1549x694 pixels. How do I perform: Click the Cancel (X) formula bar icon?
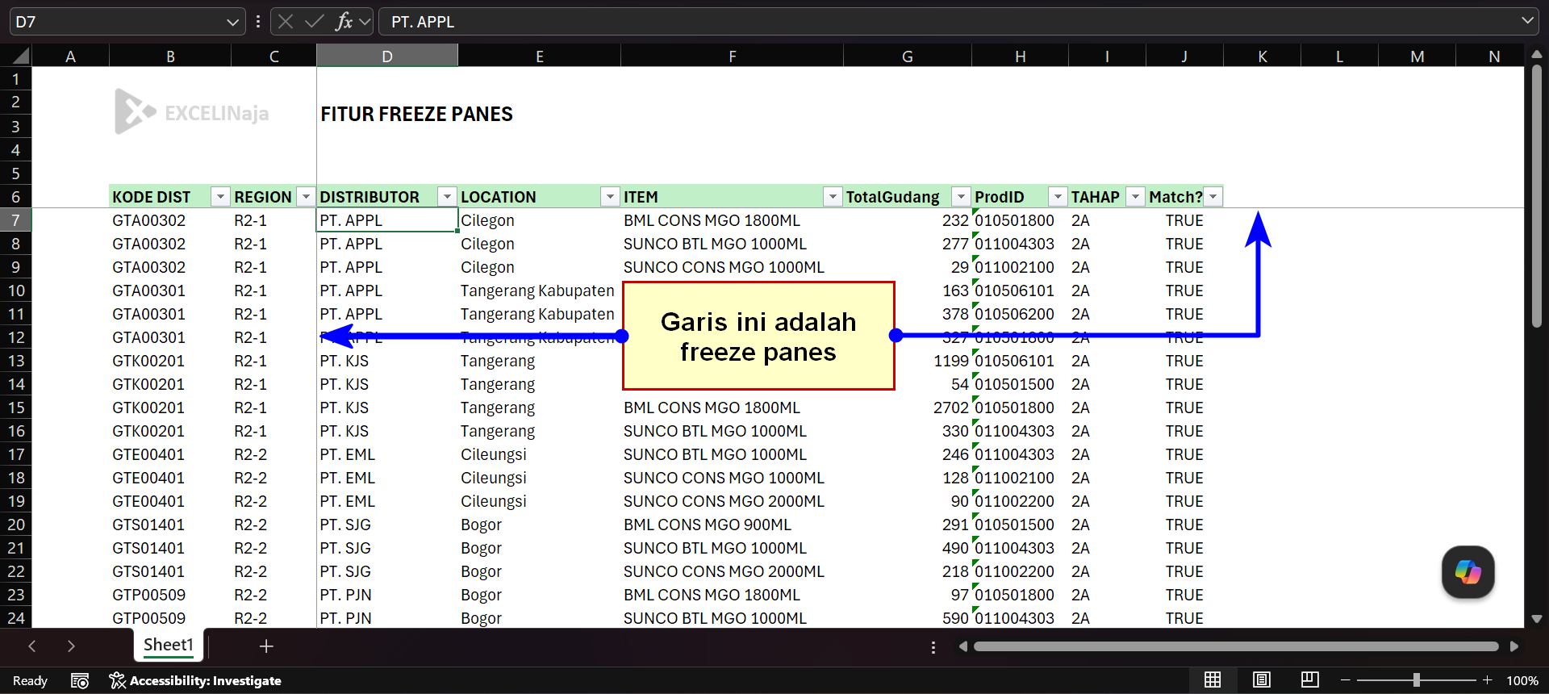(286, 22)
